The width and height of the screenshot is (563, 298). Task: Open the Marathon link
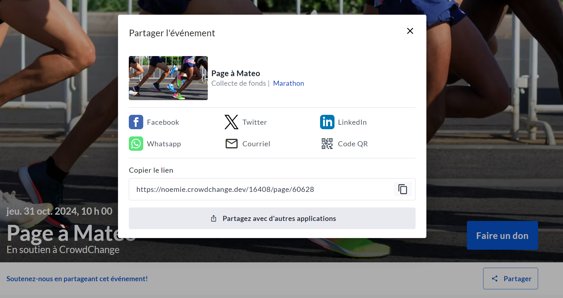[x=288, y=83]
